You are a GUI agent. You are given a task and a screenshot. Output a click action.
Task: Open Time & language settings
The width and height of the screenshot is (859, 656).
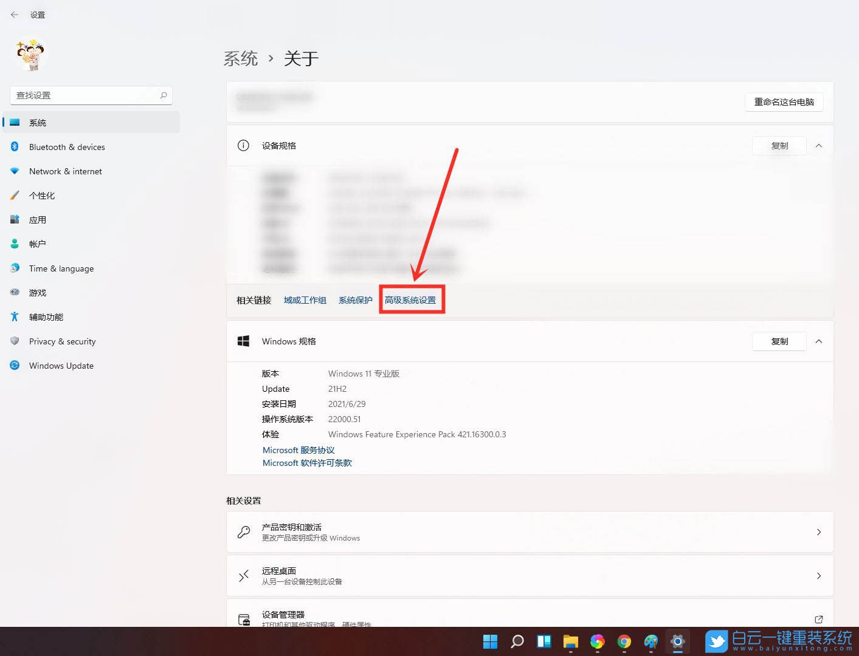(x=61, y=268)
